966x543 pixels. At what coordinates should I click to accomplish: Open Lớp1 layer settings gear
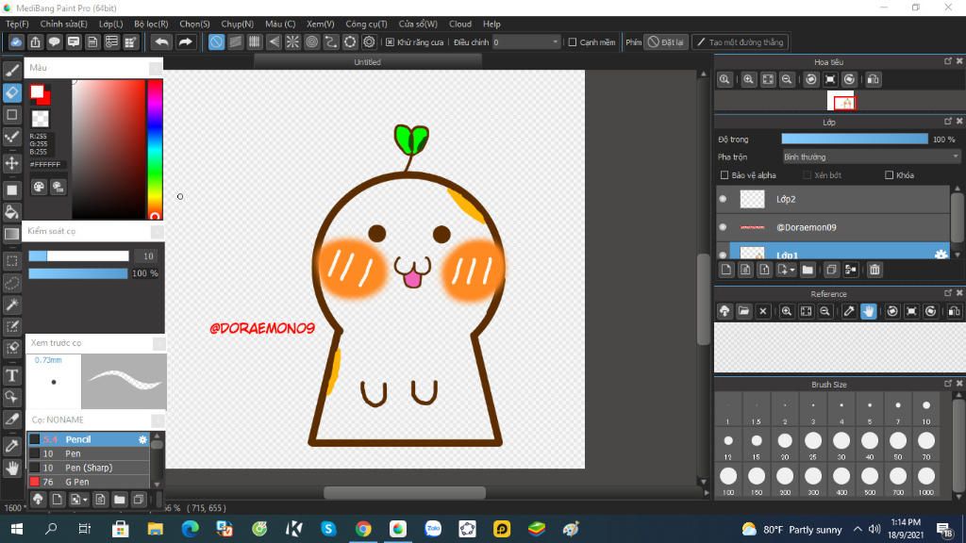coord(941,255)
